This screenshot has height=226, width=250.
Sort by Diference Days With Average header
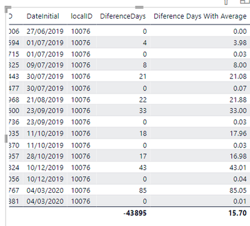click(200, 16)
